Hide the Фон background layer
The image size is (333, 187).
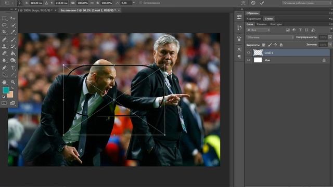(249, 60)
